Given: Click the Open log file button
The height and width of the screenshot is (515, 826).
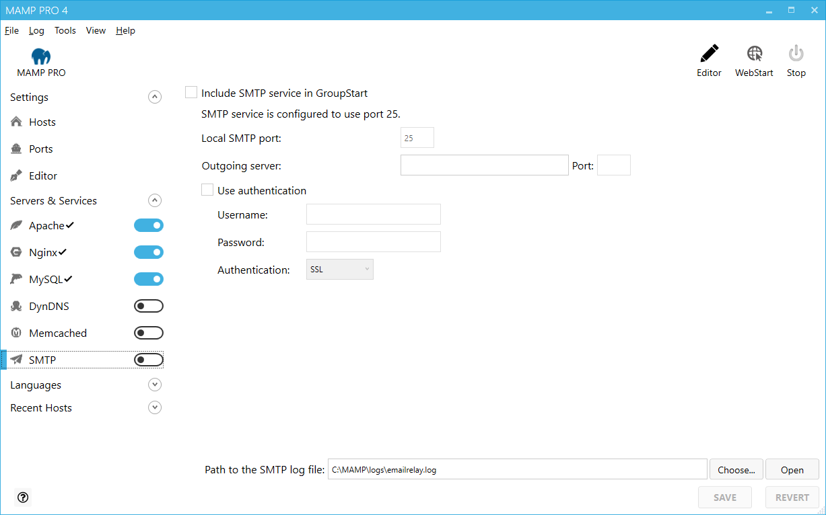Looking at the screenshot, I should (x=792, y=469).
